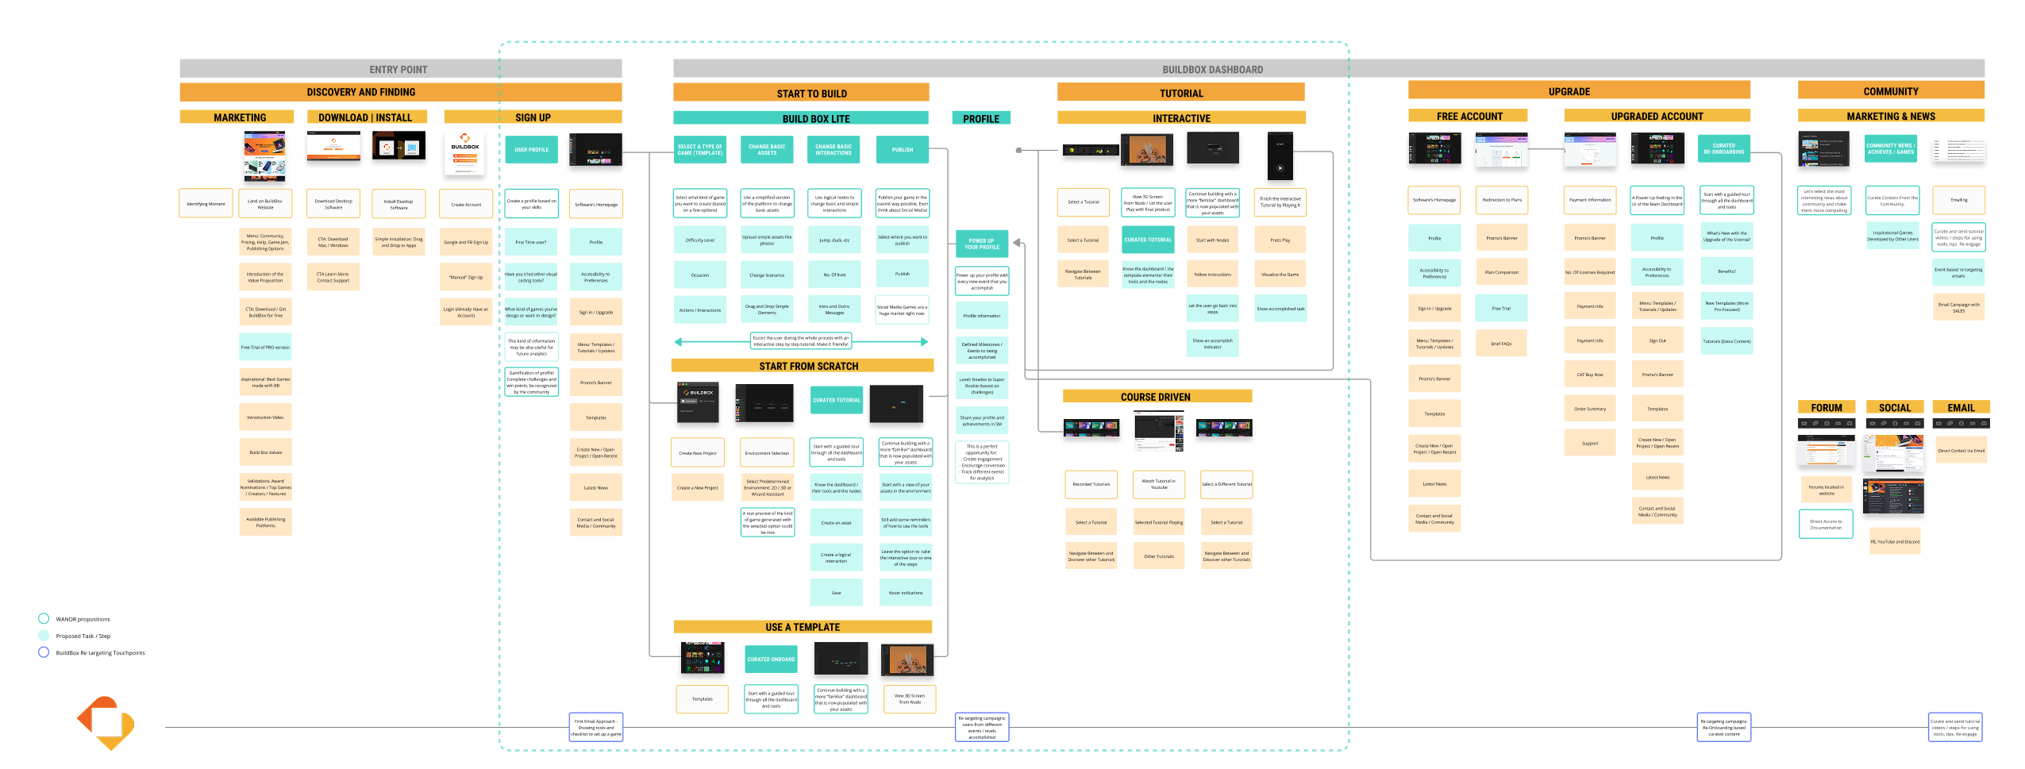
Task: Click the Direct Access to Documentation card
Action: pyautogui.click(x=1826, y=524)
